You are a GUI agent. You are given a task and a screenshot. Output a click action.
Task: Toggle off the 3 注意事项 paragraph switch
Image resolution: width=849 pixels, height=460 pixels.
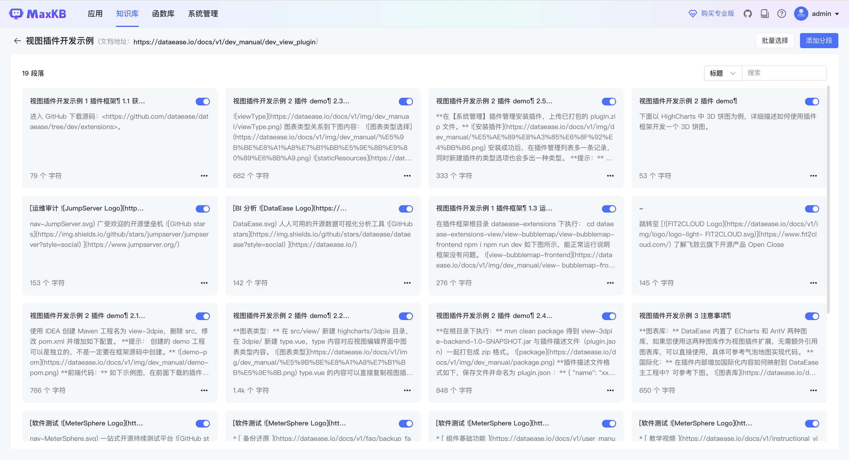click(x=812, y=316)
